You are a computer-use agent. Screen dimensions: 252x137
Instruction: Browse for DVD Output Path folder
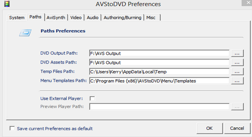point(238,53)
